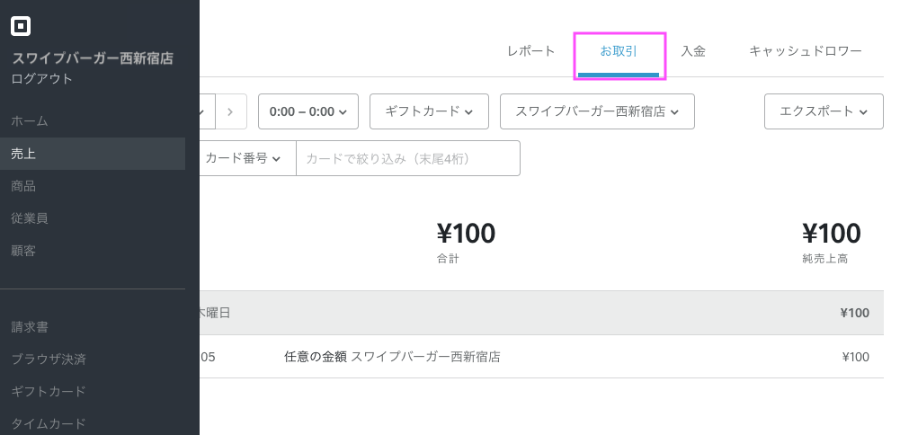Expand the カード番号 search type dropdown
This screenshot has height=435, width=900.
click(x=244, y=158)
